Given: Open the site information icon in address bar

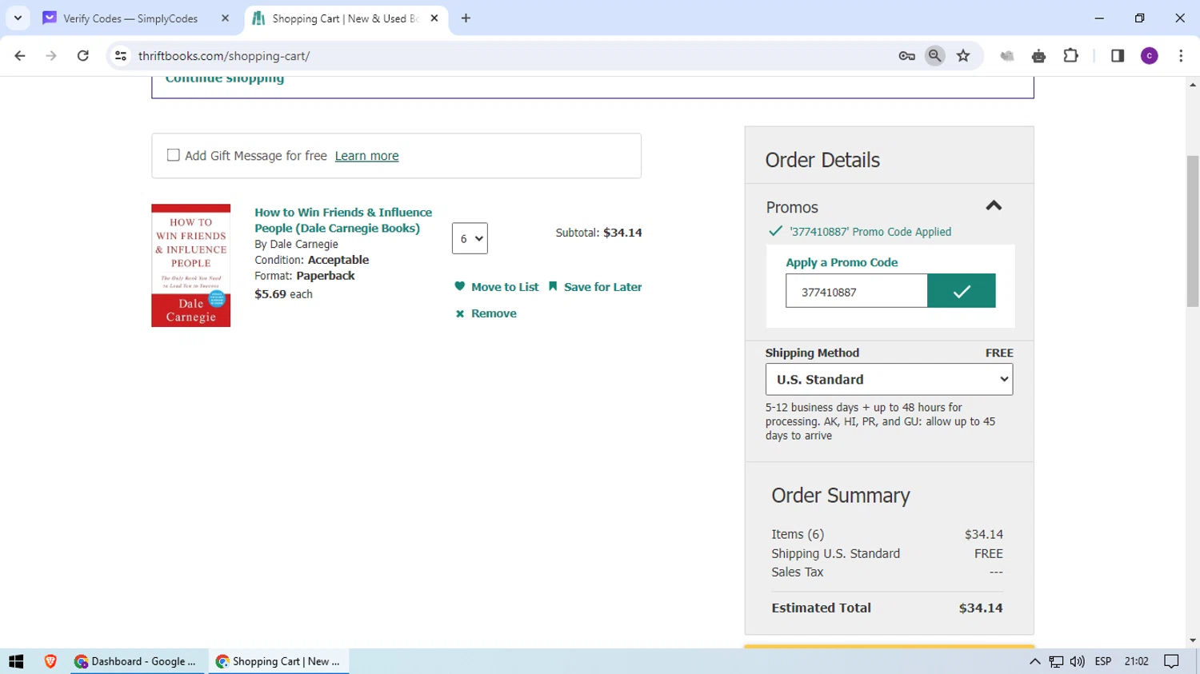Looking at the screenshot, I should tap(121, 56).
